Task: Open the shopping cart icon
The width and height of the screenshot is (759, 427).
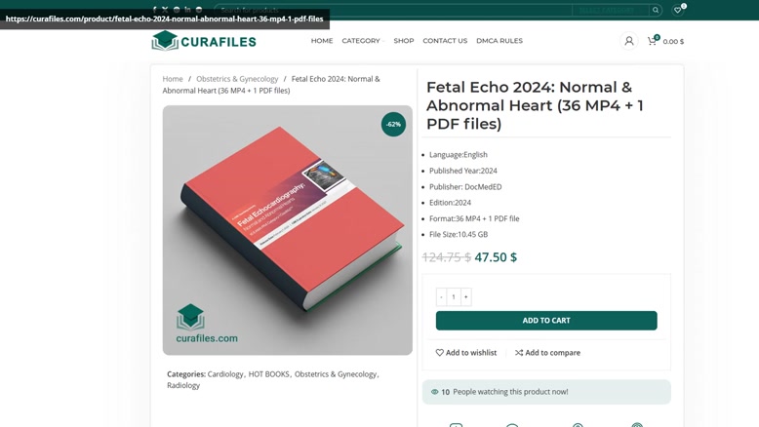Action: pos(652,41)
